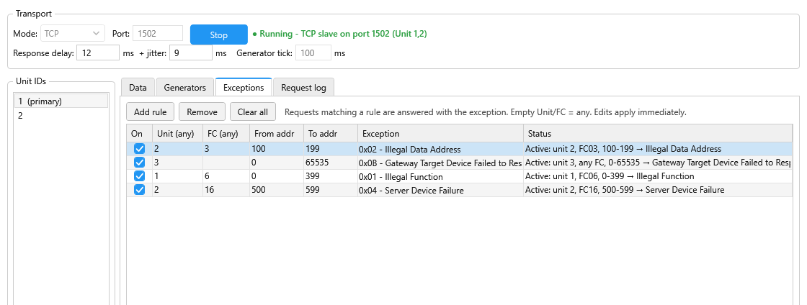Click the green Running status message
The image size is (807, 305).
coord(339,35)
